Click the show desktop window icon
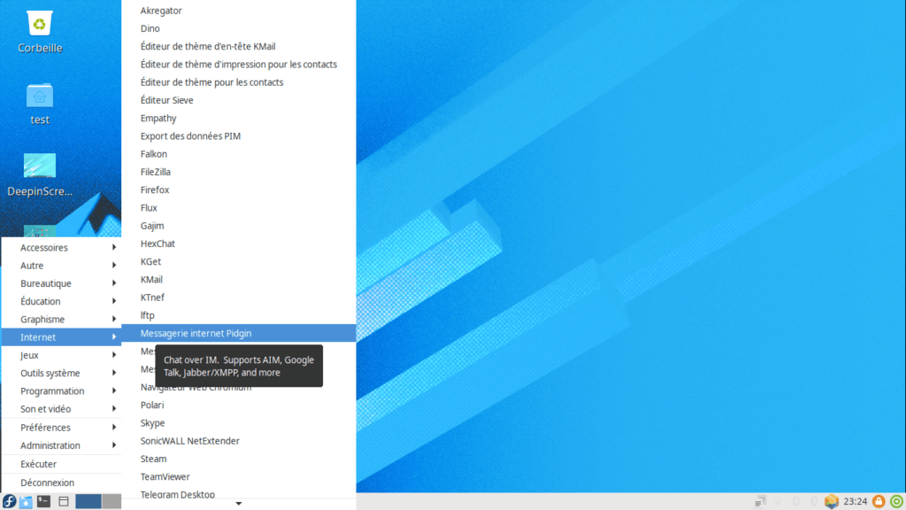 64,501
